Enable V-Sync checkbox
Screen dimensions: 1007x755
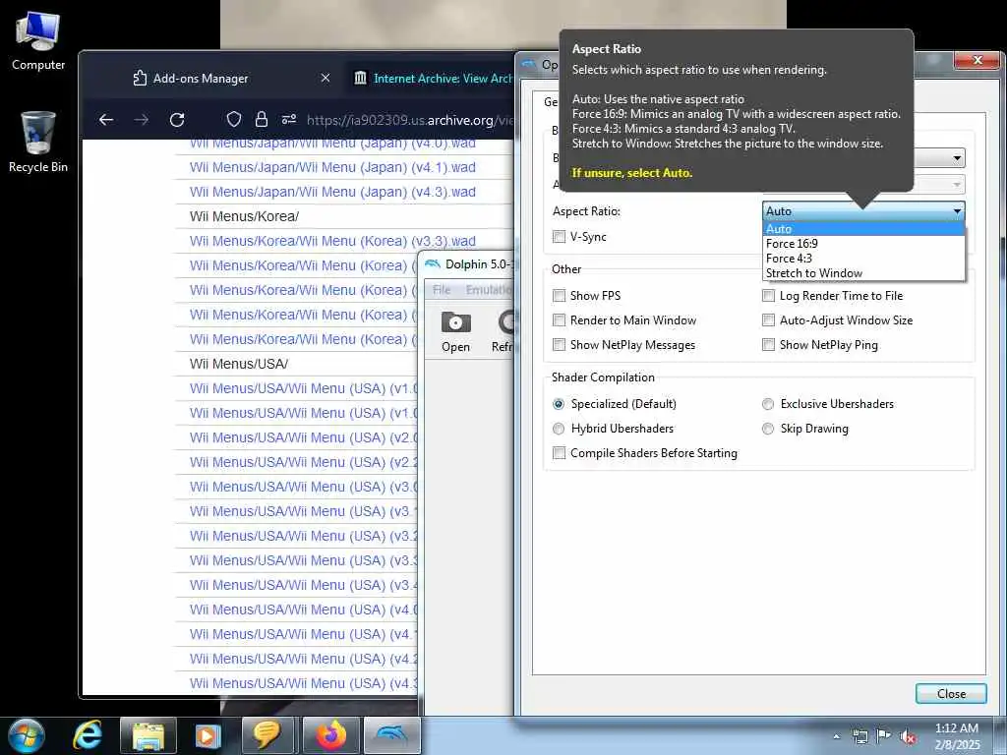click(560, 237)
